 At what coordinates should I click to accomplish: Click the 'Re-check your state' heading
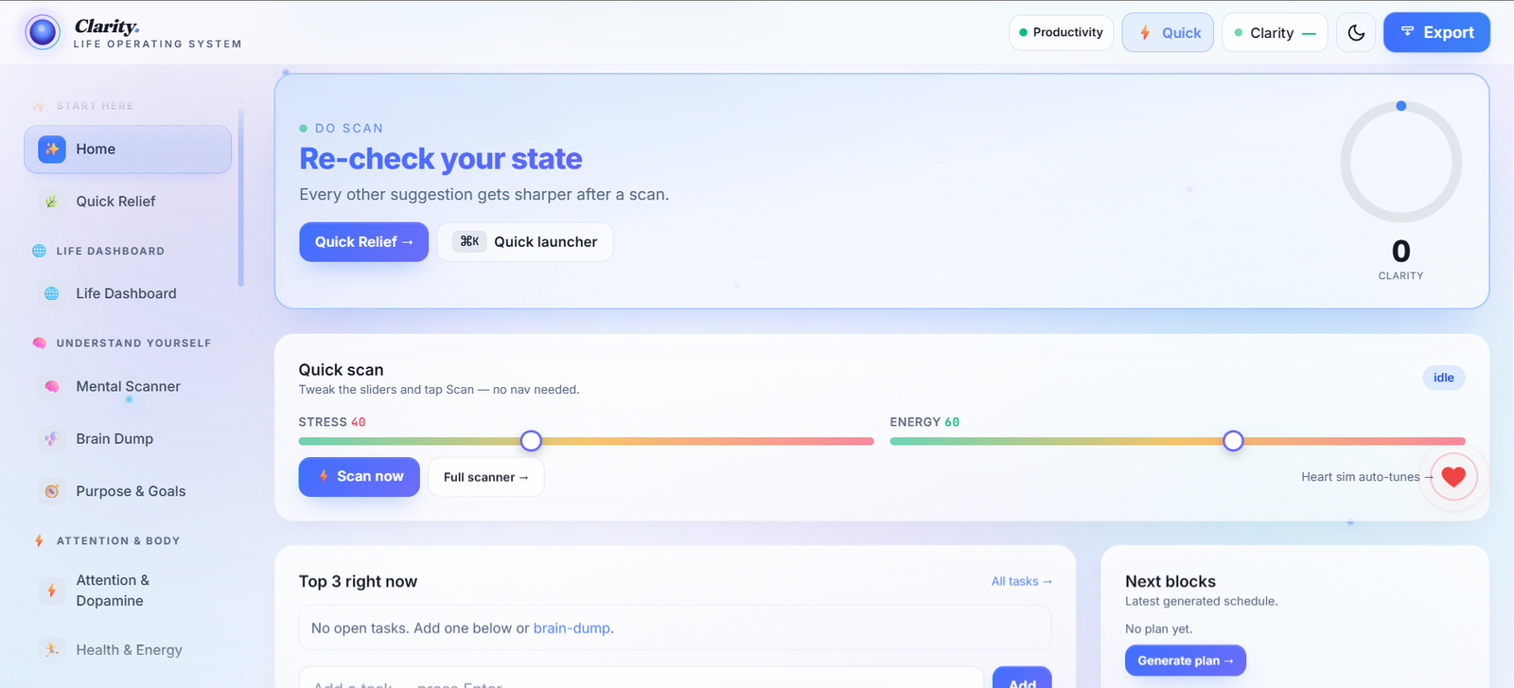click(x=441, y=159)
